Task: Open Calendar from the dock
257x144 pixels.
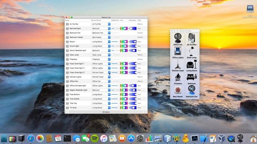Action: coord(58,138)
